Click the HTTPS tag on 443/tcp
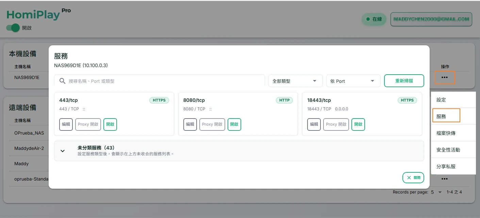 (159, 100)
